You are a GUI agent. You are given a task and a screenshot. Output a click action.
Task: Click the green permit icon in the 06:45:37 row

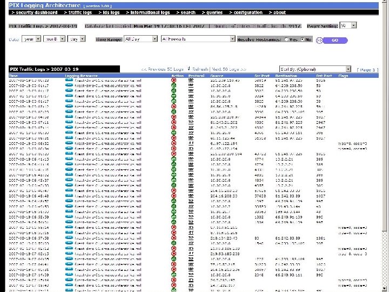(x=173, y=180)
